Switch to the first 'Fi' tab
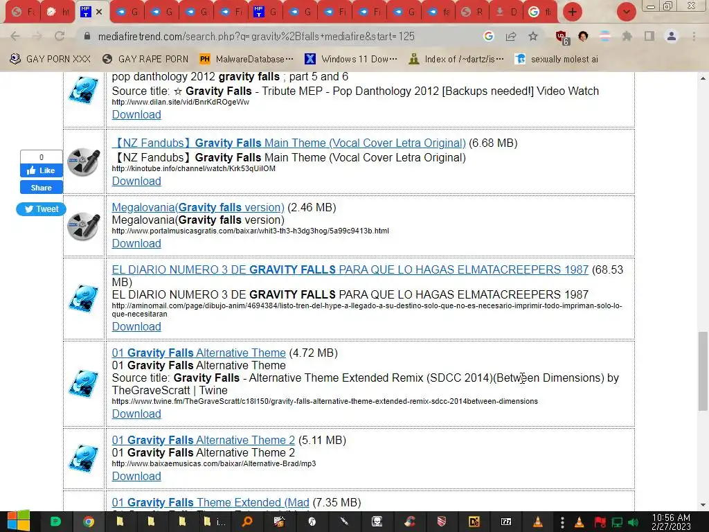Image resolution: width=709 pixels, height=532 pixels. [x=230, y=12]
